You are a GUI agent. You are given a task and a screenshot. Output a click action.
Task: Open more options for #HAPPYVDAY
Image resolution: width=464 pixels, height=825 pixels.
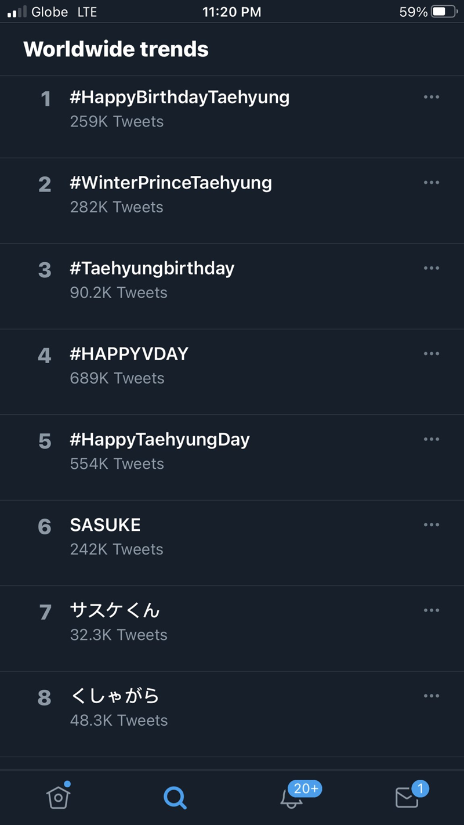[432, 353]
